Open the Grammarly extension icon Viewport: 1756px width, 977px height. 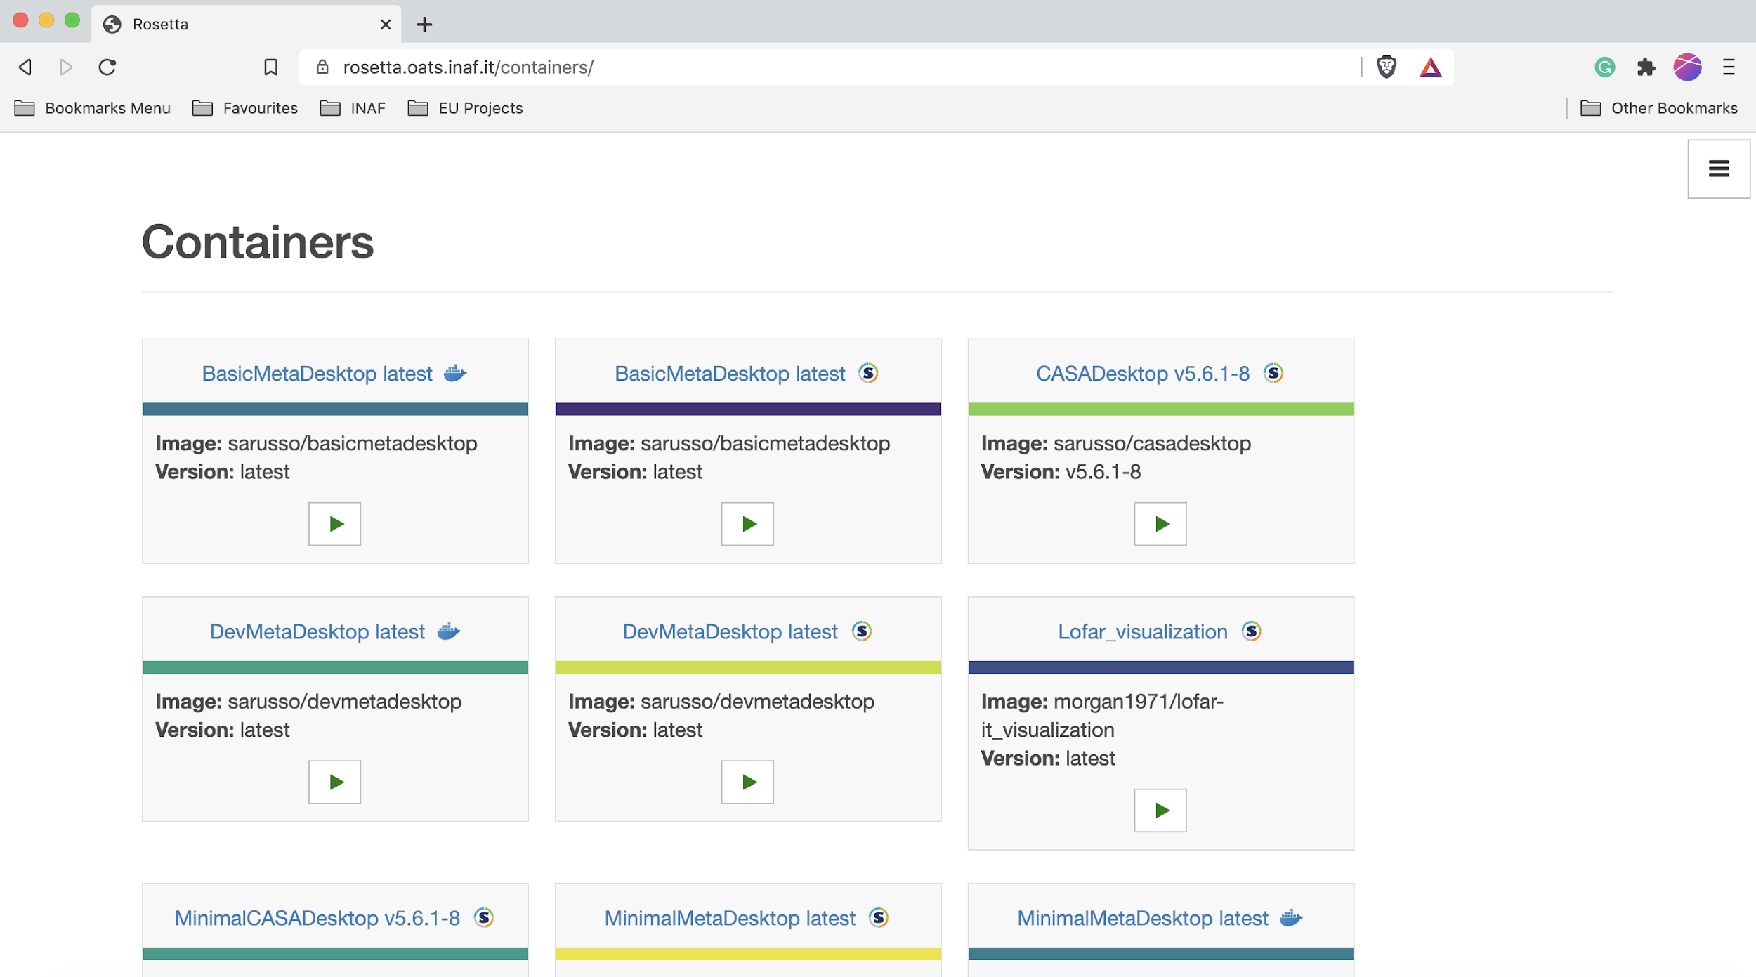click(x=1604, y=67)
